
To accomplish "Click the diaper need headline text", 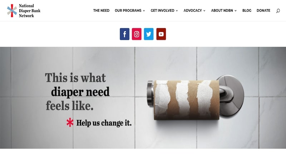I will pyautogui.click(x=80, y=92).
